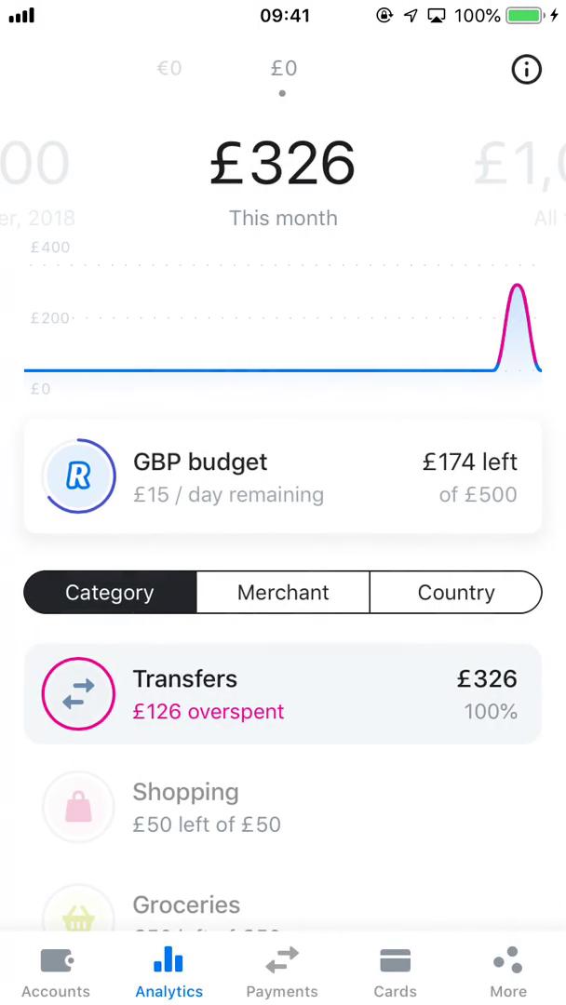This screenshot has height=1005, width=566.
Task: Tap the spending spike on the graph
Action: tap(518, 316)
